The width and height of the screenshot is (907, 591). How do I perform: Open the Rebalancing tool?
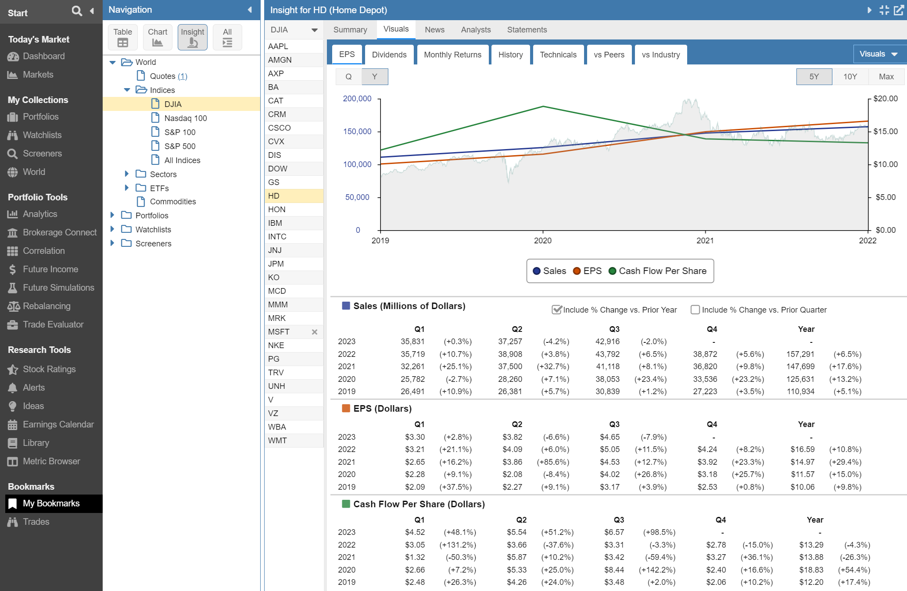(x=47, y=306)
